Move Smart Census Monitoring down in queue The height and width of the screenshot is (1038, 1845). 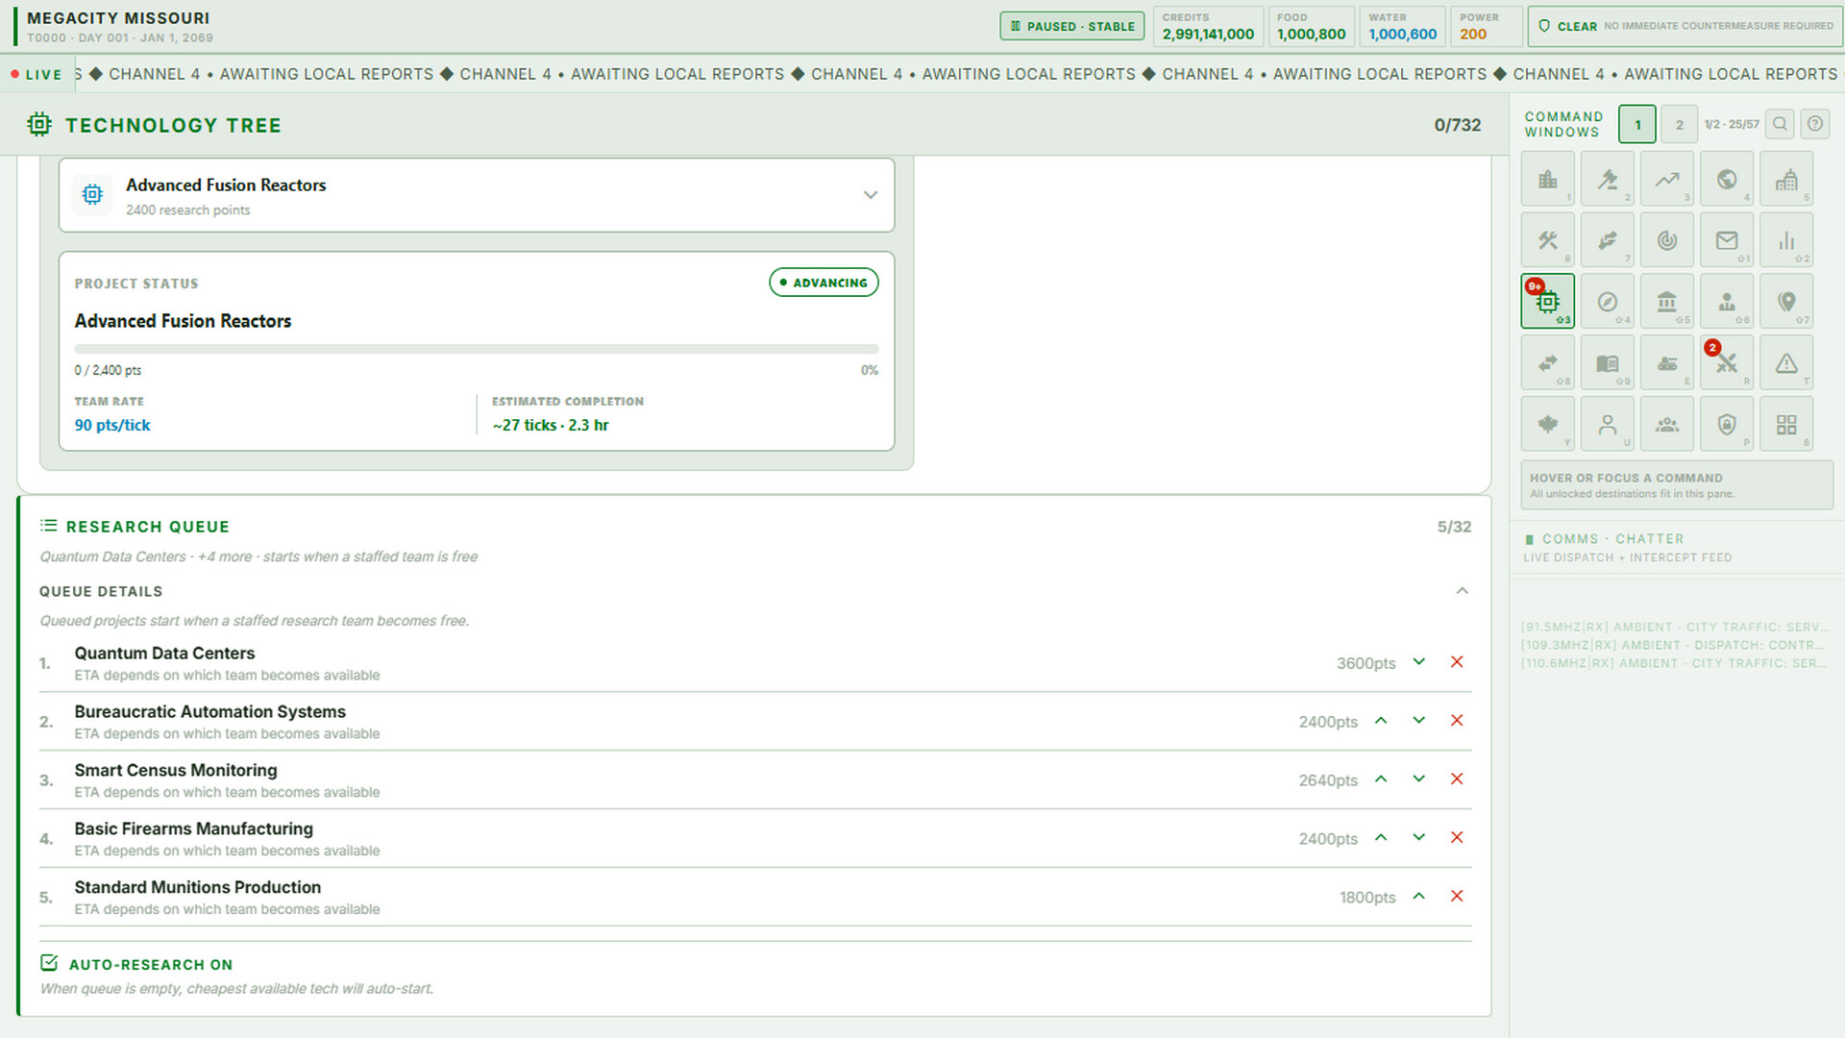(1419, 779)
